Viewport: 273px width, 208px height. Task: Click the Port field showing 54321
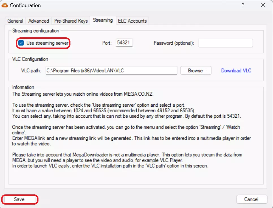[x=124, y=43]
